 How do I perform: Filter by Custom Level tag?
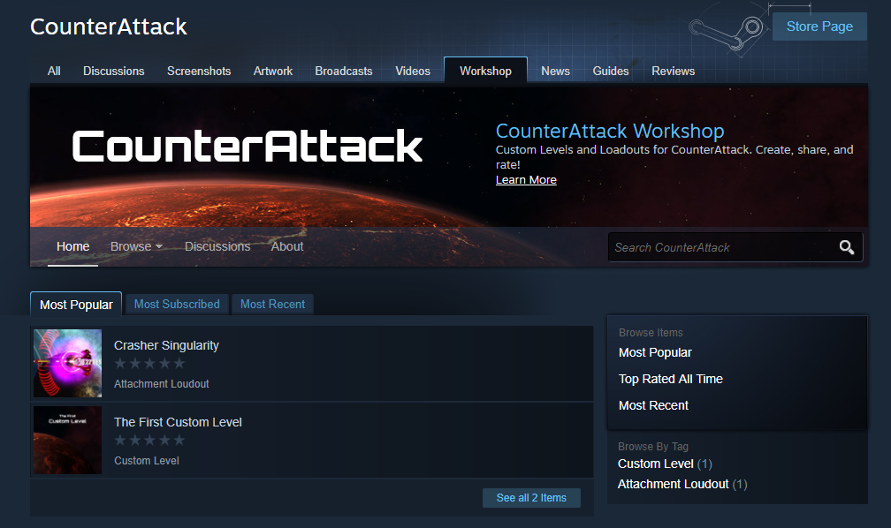click(x=656, y=464)
